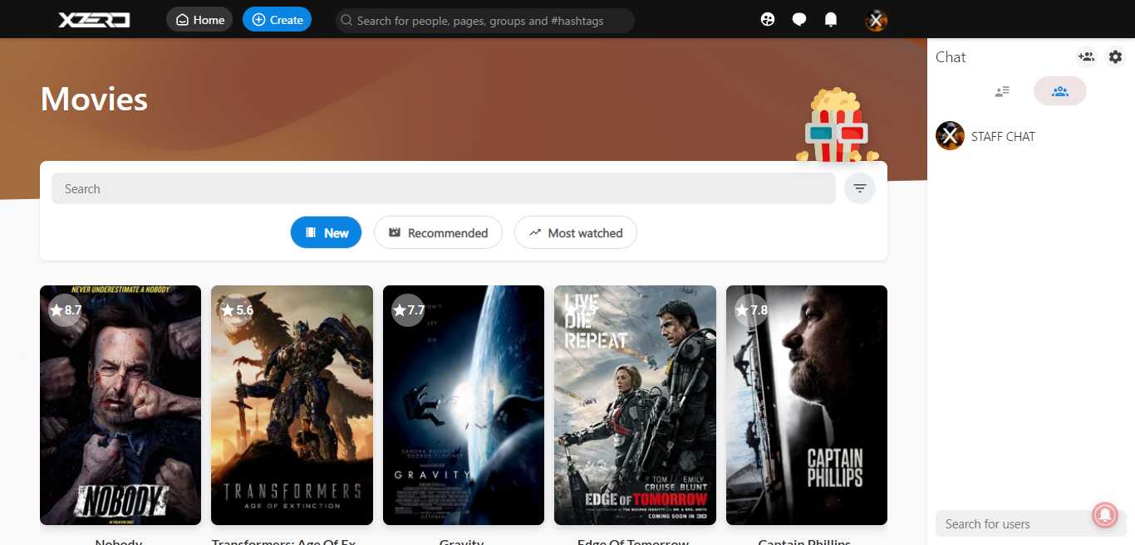Click the 5.6 star rating badge on Transformers
This screenshot has height=545, width=1135.
[236, 310]
